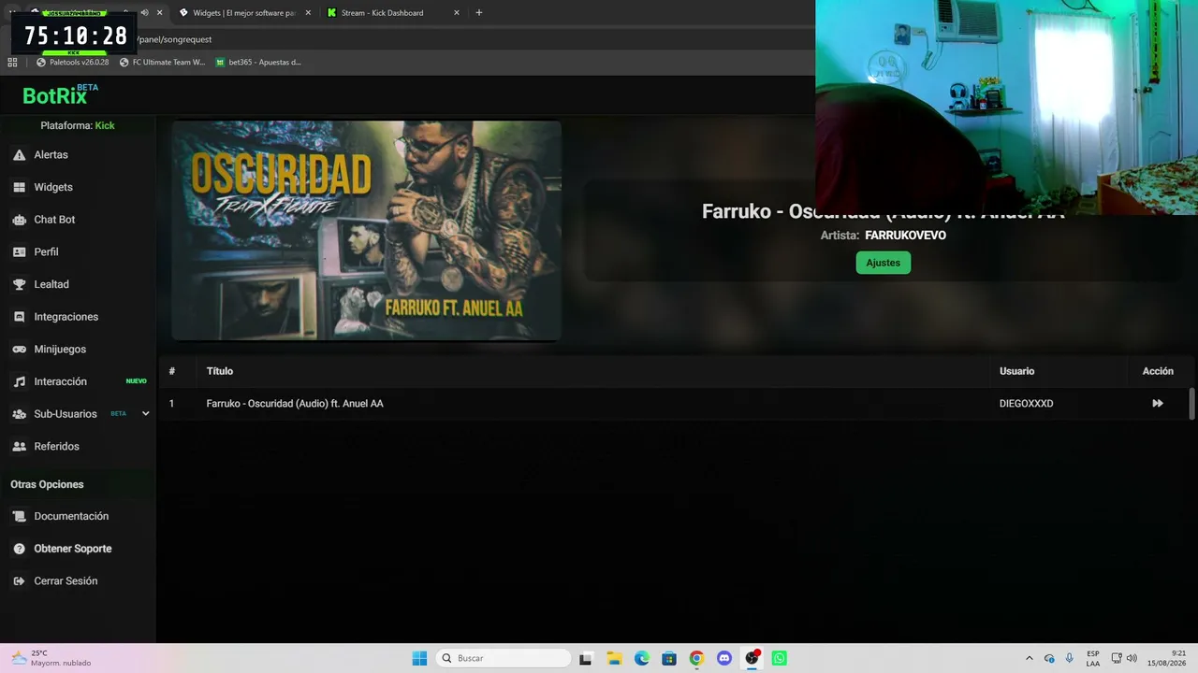Image resolution: width=1198 pixels, height=673 pixels.
Task: Open the volume control in system tray
Action: pos(1132,658)
